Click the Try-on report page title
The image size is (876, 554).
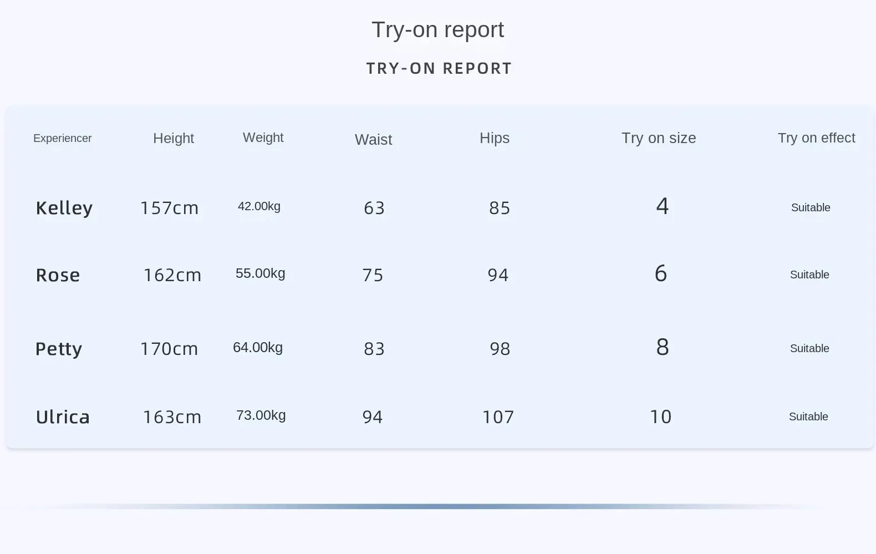437,30
